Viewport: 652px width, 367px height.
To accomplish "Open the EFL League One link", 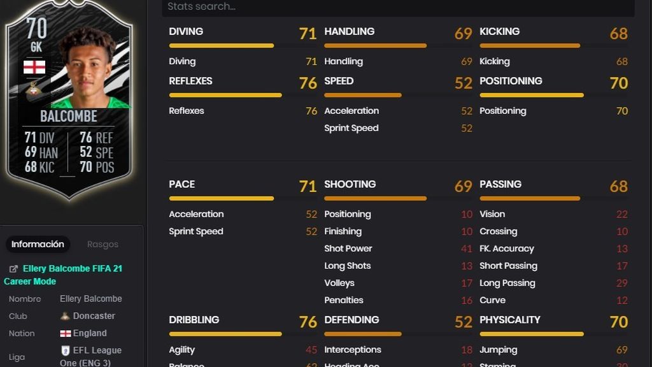I will 90,356.
